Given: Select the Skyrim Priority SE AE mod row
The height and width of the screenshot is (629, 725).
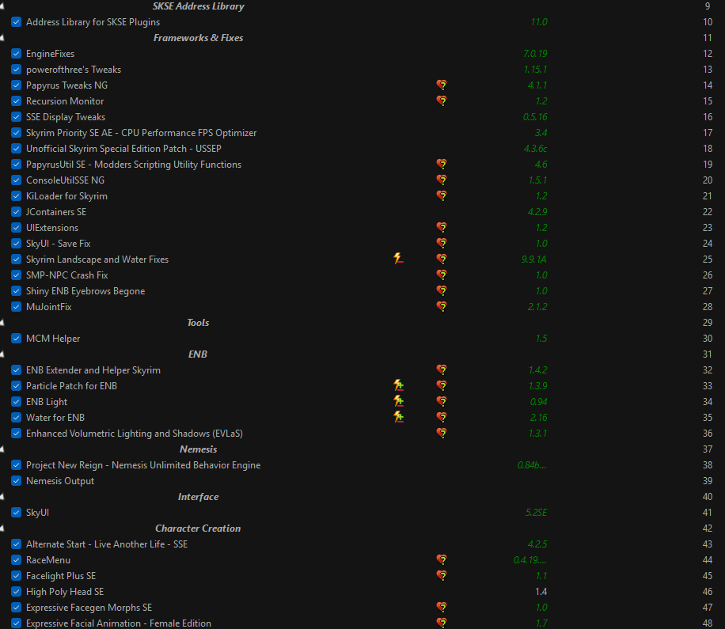Looking at the screenshot, I should pyautogui.click(x=362, y=133).
